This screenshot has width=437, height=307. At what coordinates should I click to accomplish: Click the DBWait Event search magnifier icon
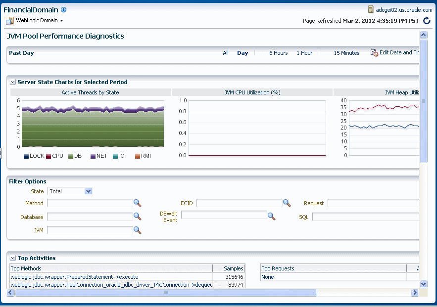[271, 216]
